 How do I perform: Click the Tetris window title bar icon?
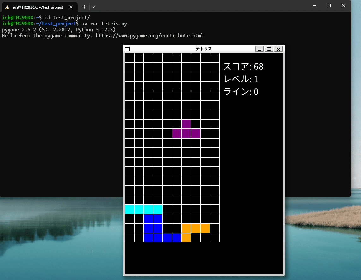click(127, 49)
